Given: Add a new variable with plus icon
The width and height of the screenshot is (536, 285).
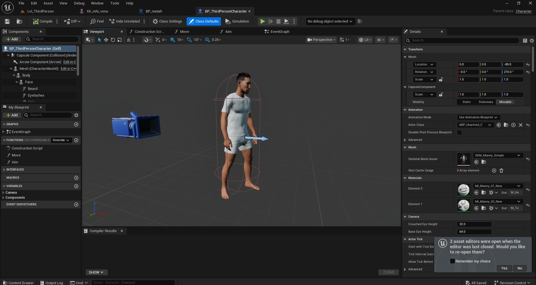Looking at the screenshot, I should [x=76, y=186].
